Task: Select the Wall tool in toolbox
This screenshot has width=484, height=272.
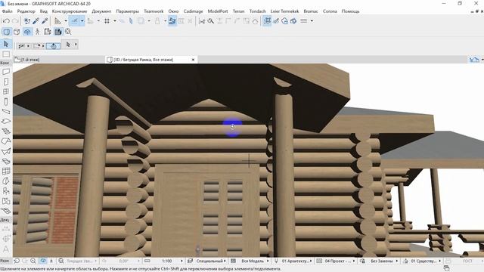Action: pyautogui.click(x=6, y=72)
